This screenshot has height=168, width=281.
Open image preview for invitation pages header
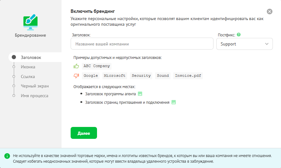tap(174, 102)
